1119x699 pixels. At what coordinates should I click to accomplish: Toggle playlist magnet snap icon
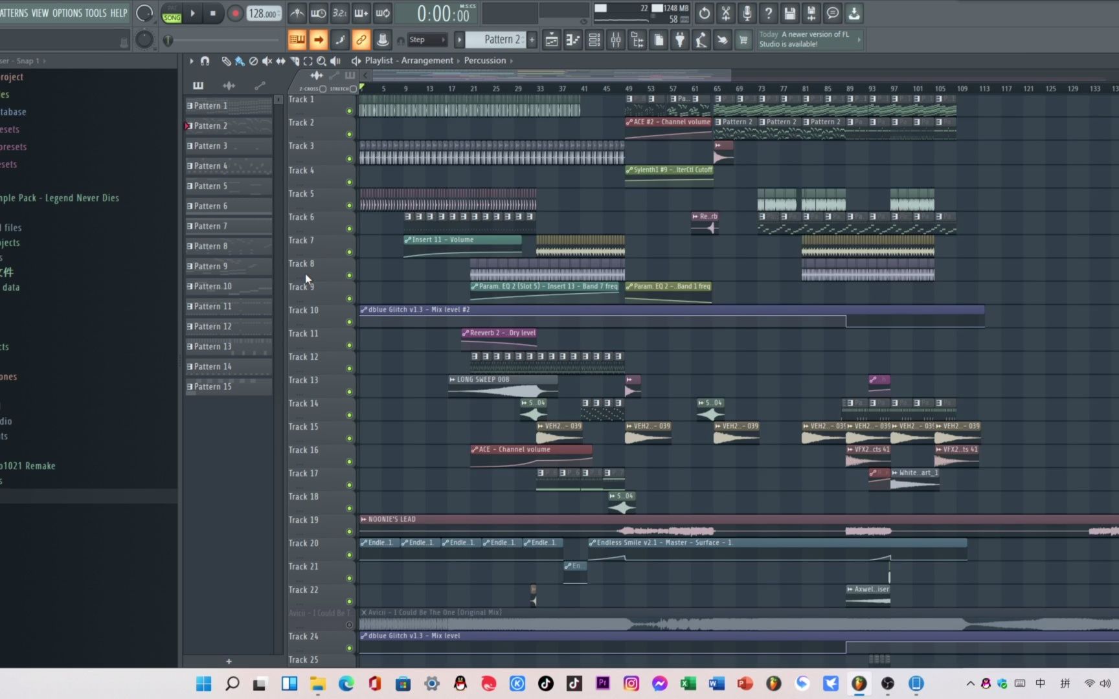(205, 61)
